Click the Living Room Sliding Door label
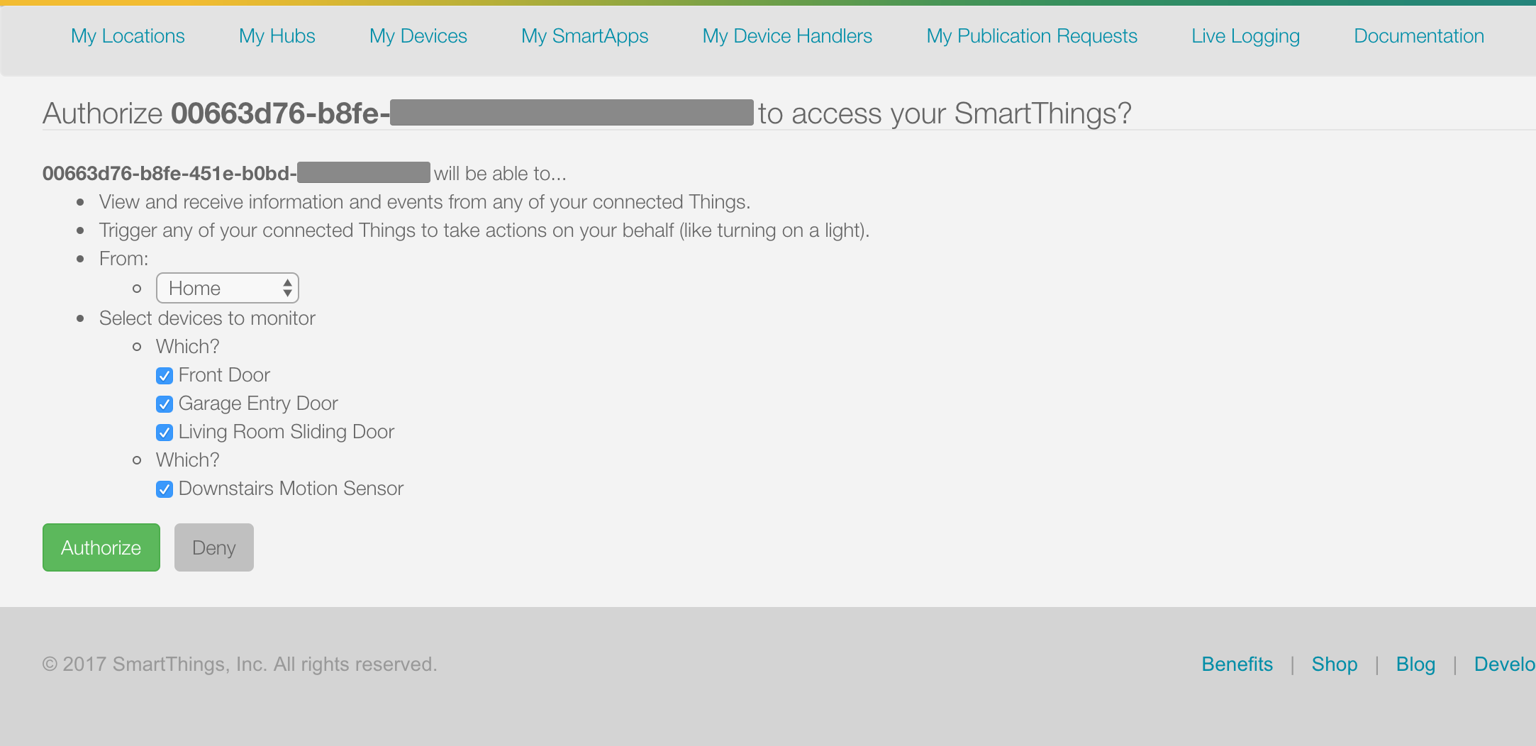Screen dimensions: 1536x746 [286, 432]
